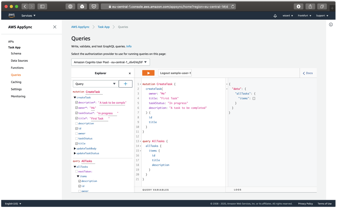Screen dimensions: 337x209
Task: Toggle the browser sidebar button
Action: click(42, 6)
